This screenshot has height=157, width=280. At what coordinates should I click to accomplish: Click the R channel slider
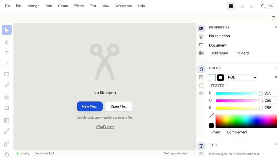239,93
